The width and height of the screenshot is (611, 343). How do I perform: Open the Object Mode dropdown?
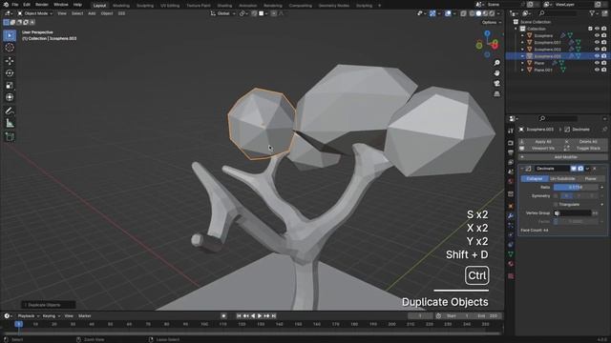35,13
